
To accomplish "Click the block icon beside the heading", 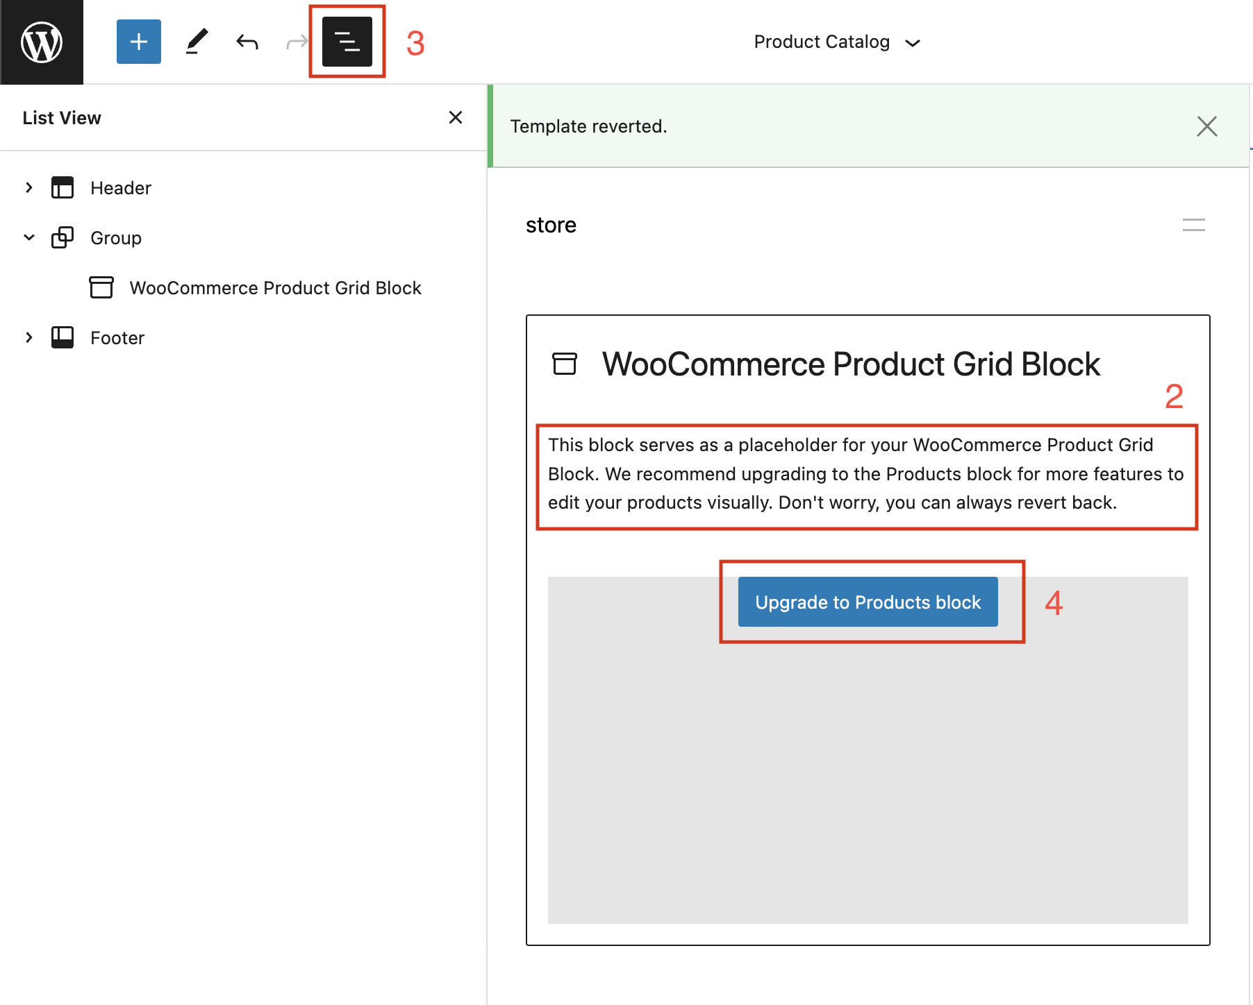I will 565,364.
